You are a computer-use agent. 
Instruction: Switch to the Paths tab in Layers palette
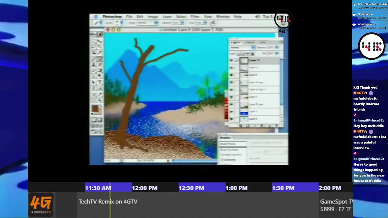coord(263,42)
